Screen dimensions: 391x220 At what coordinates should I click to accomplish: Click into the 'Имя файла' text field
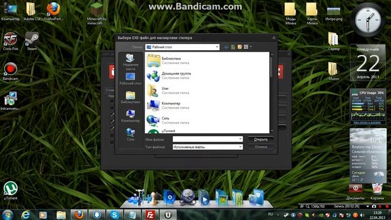coord(205,139)
